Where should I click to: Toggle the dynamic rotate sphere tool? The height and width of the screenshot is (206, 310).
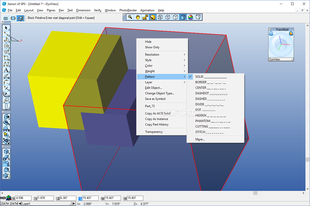tap(153, 17)
